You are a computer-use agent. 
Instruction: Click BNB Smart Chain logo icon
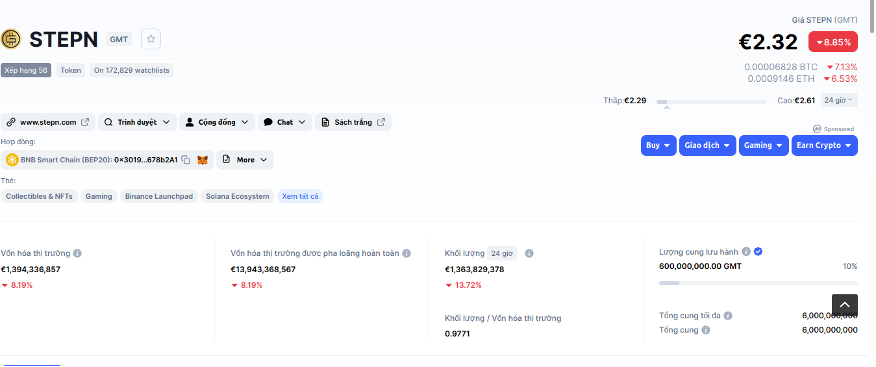pyautogui.click(x=12, y=160)
